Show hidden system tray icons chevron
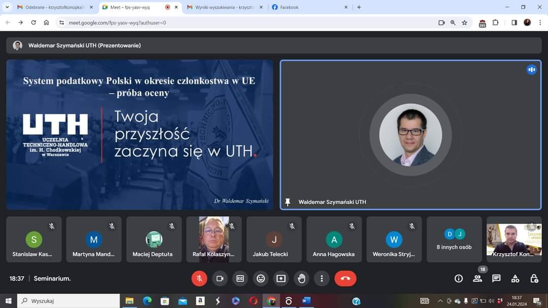 coord(440,301)
